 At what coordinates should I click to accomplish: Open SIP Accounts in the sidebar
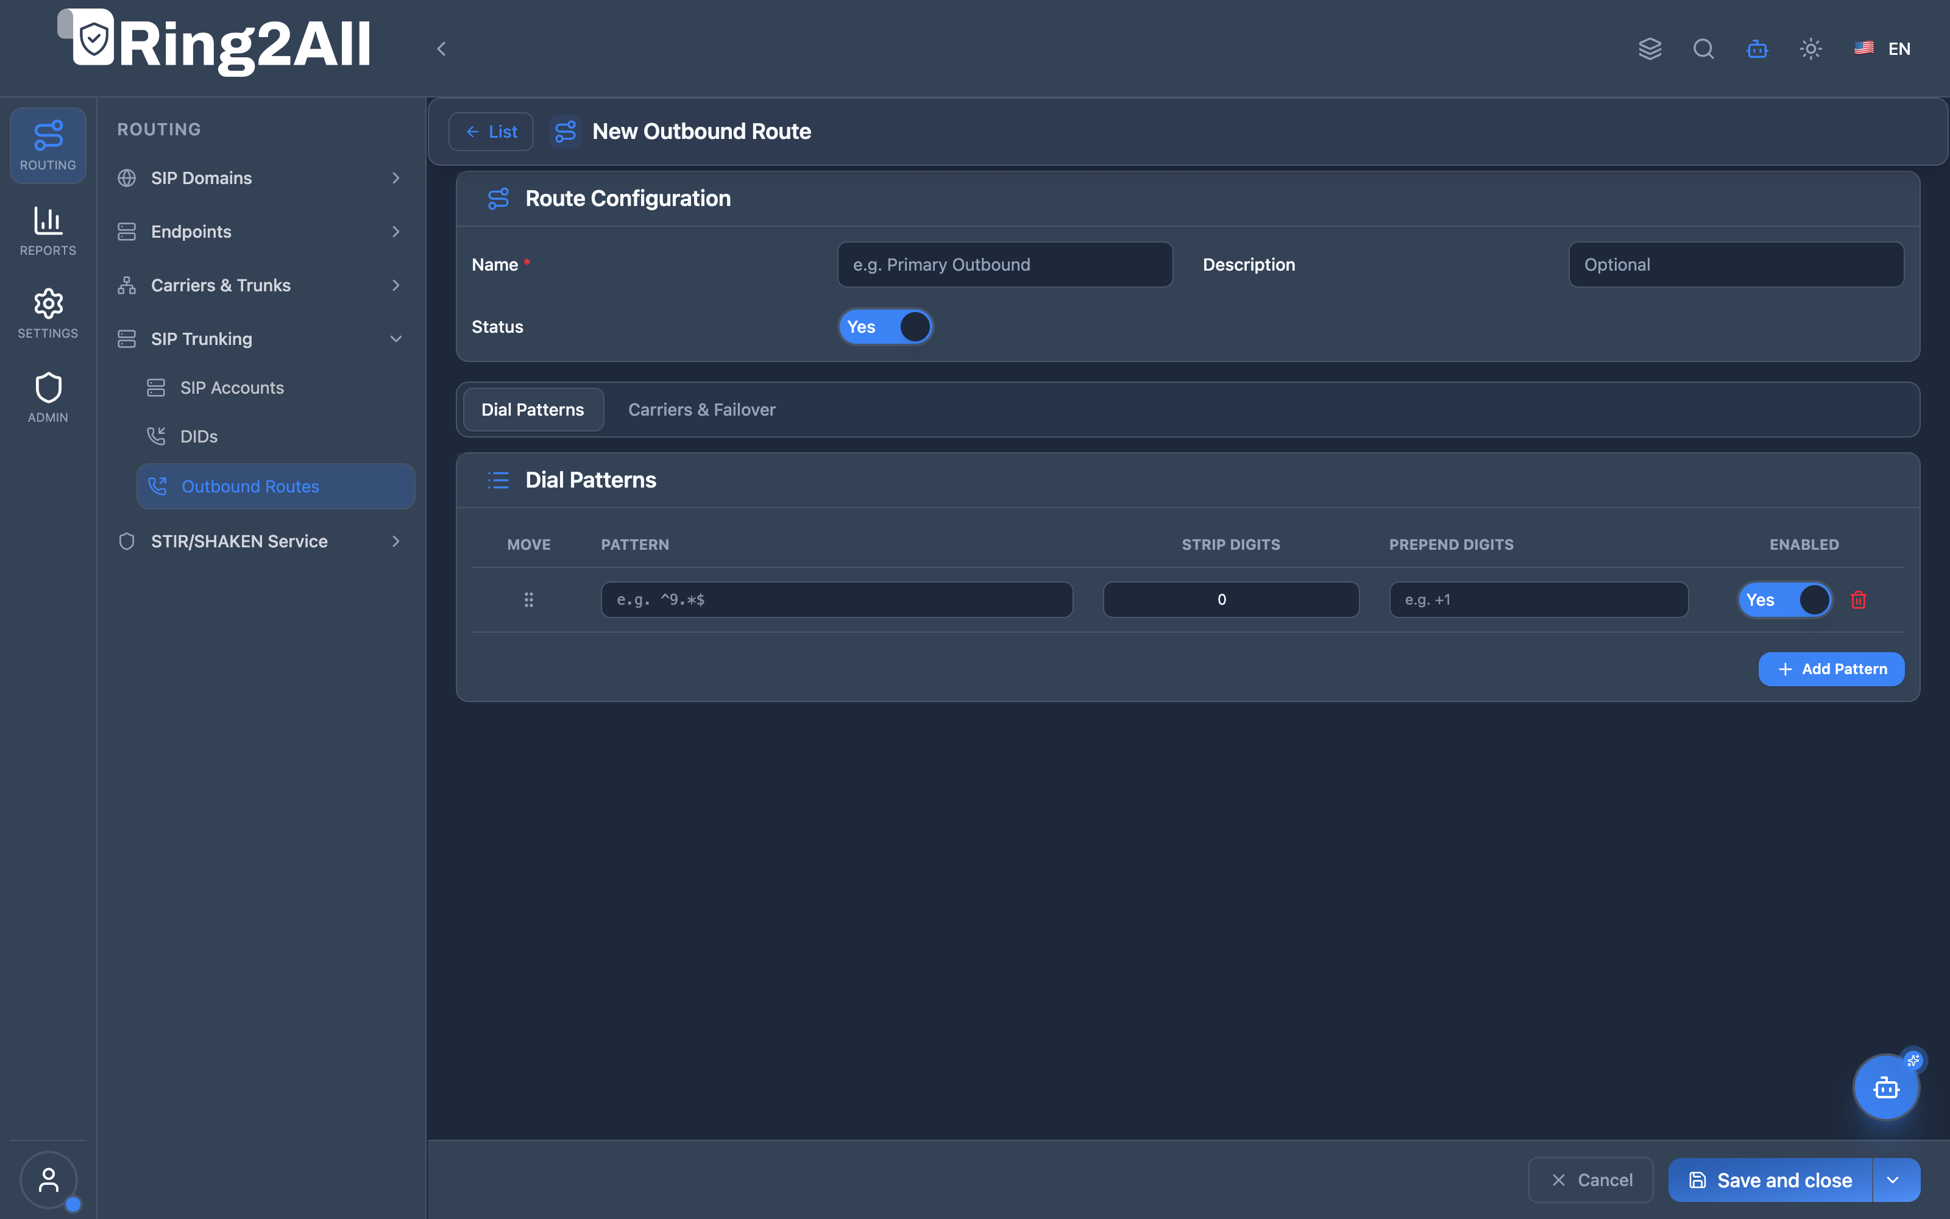pyautogui.click(x=275, y=388)
